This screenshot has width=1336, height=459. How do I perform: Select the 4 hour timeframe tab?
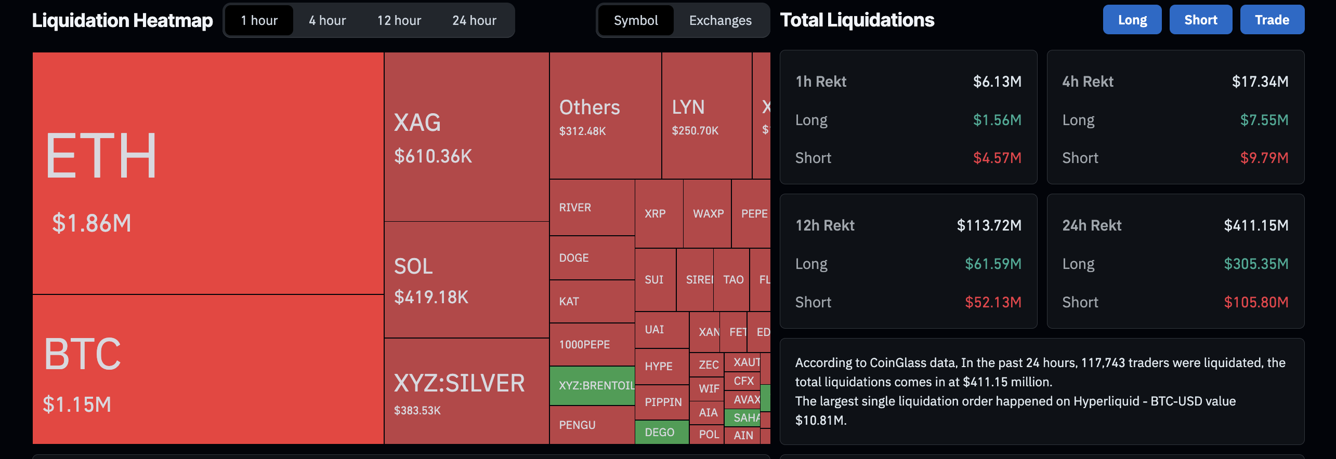(x=327, y=20)
